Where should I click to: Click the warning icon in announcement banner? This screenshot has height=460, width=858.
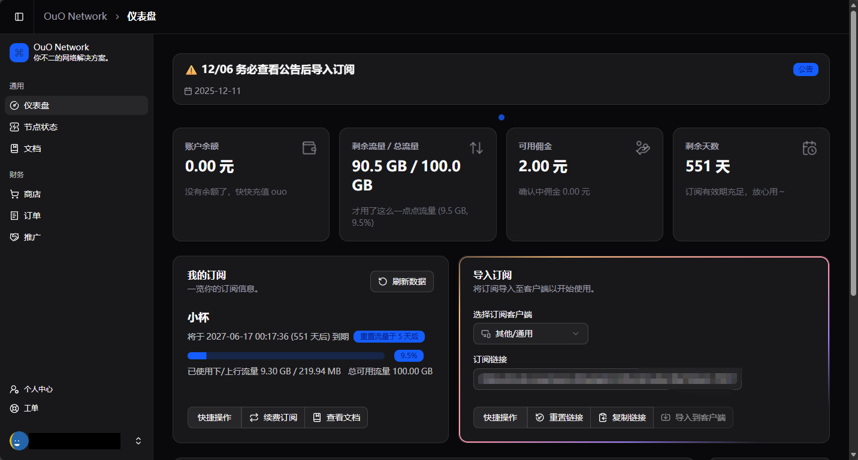click(191, 70)
